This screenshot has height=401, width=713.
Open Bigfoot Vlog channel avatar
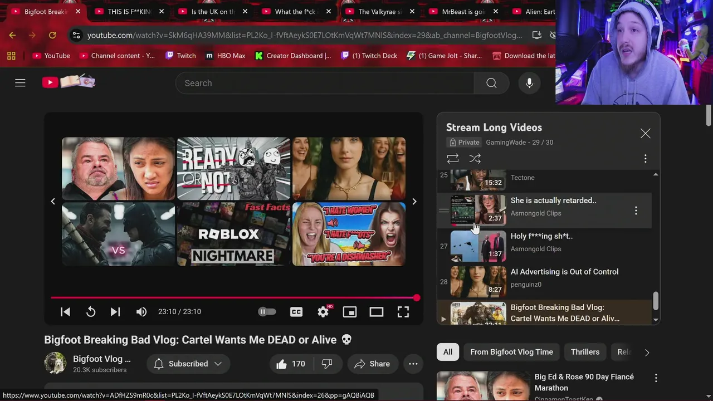(55, 363)
